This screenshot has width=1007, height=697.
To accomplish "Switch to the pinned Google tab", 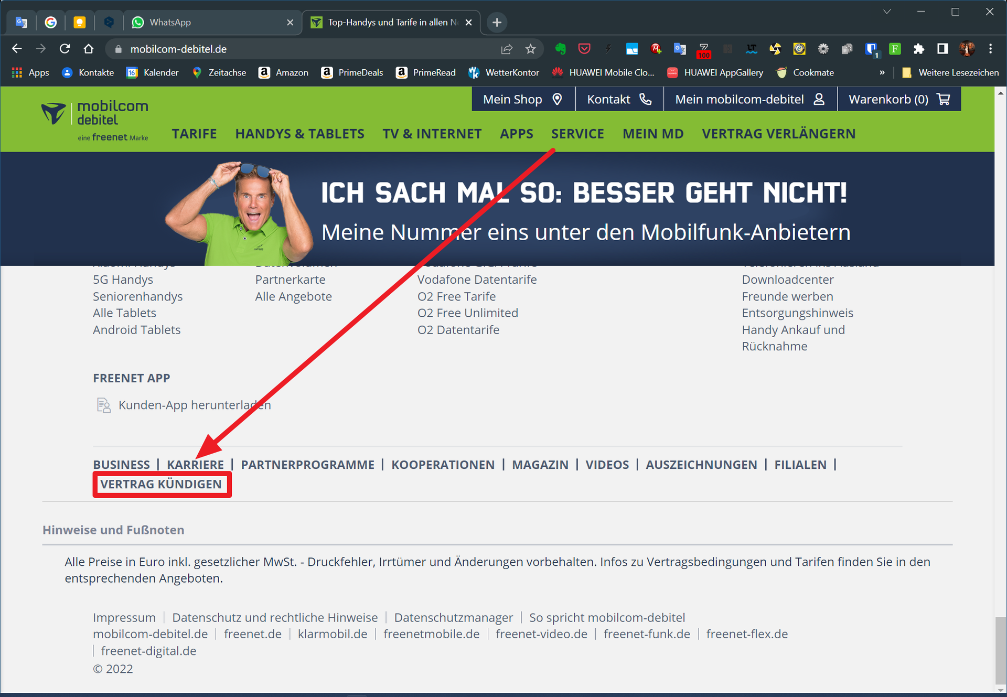I will coord(50,22).
